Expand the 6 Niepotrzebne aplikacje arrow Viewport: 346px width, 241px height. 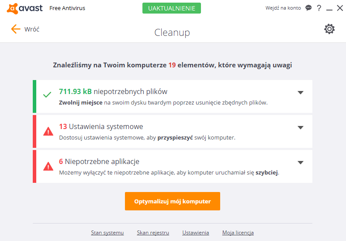coord(300,163)
